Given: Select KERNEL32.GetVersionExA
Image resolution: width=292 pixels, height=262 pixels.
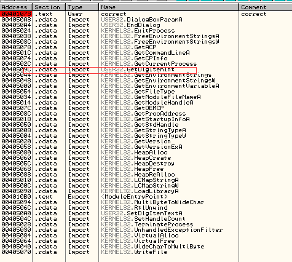Looking at the screenshot, I should click(141, 147).
